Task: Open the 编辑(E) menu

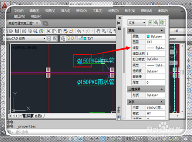Action: click(x=35, y=11)
